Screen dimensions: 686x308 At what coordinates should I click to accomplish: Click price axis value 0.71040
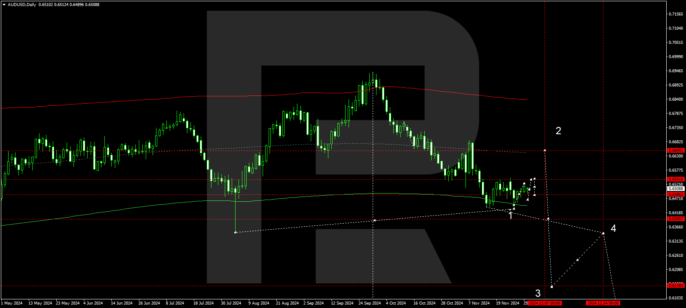coord(676,28)
